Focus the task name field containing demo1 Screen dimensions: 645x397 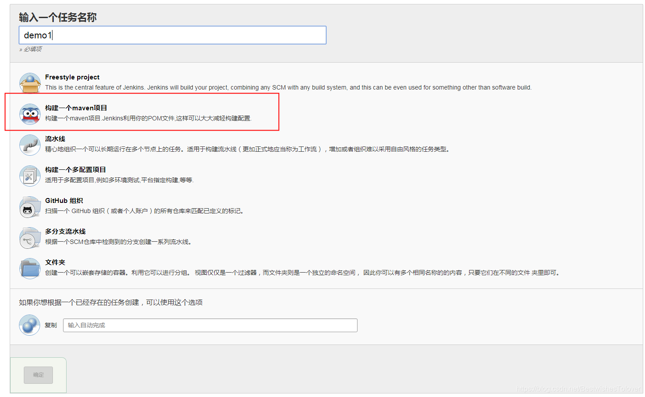(x=172, y=35)
